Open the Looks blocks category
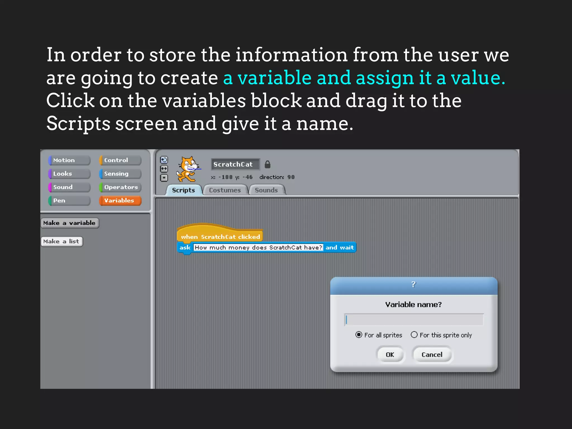This screenshot has height=429, width=572. (69, 174)
